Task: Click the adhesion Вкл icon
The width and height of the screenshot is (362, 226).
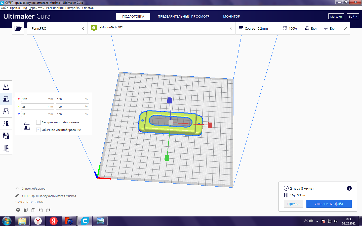Action: pos(326,28)
